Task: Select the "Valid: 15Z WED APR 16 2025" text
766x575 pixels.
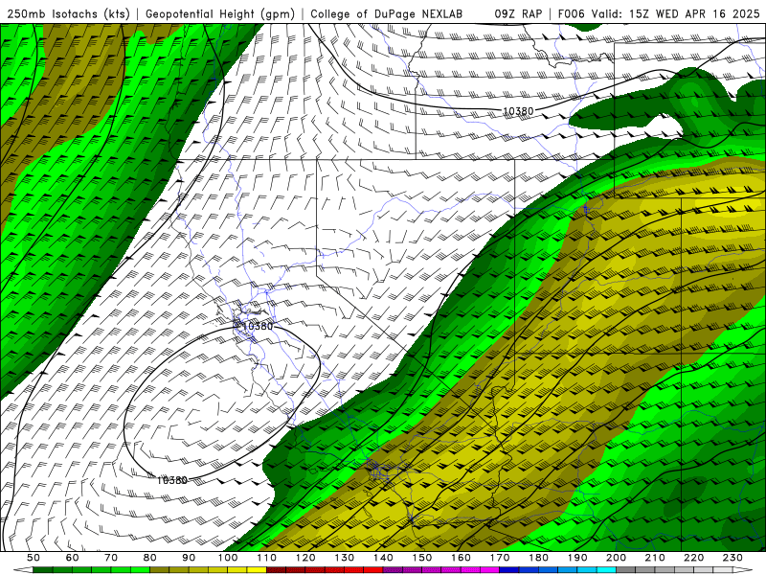Action: click(x=676, y=14)
